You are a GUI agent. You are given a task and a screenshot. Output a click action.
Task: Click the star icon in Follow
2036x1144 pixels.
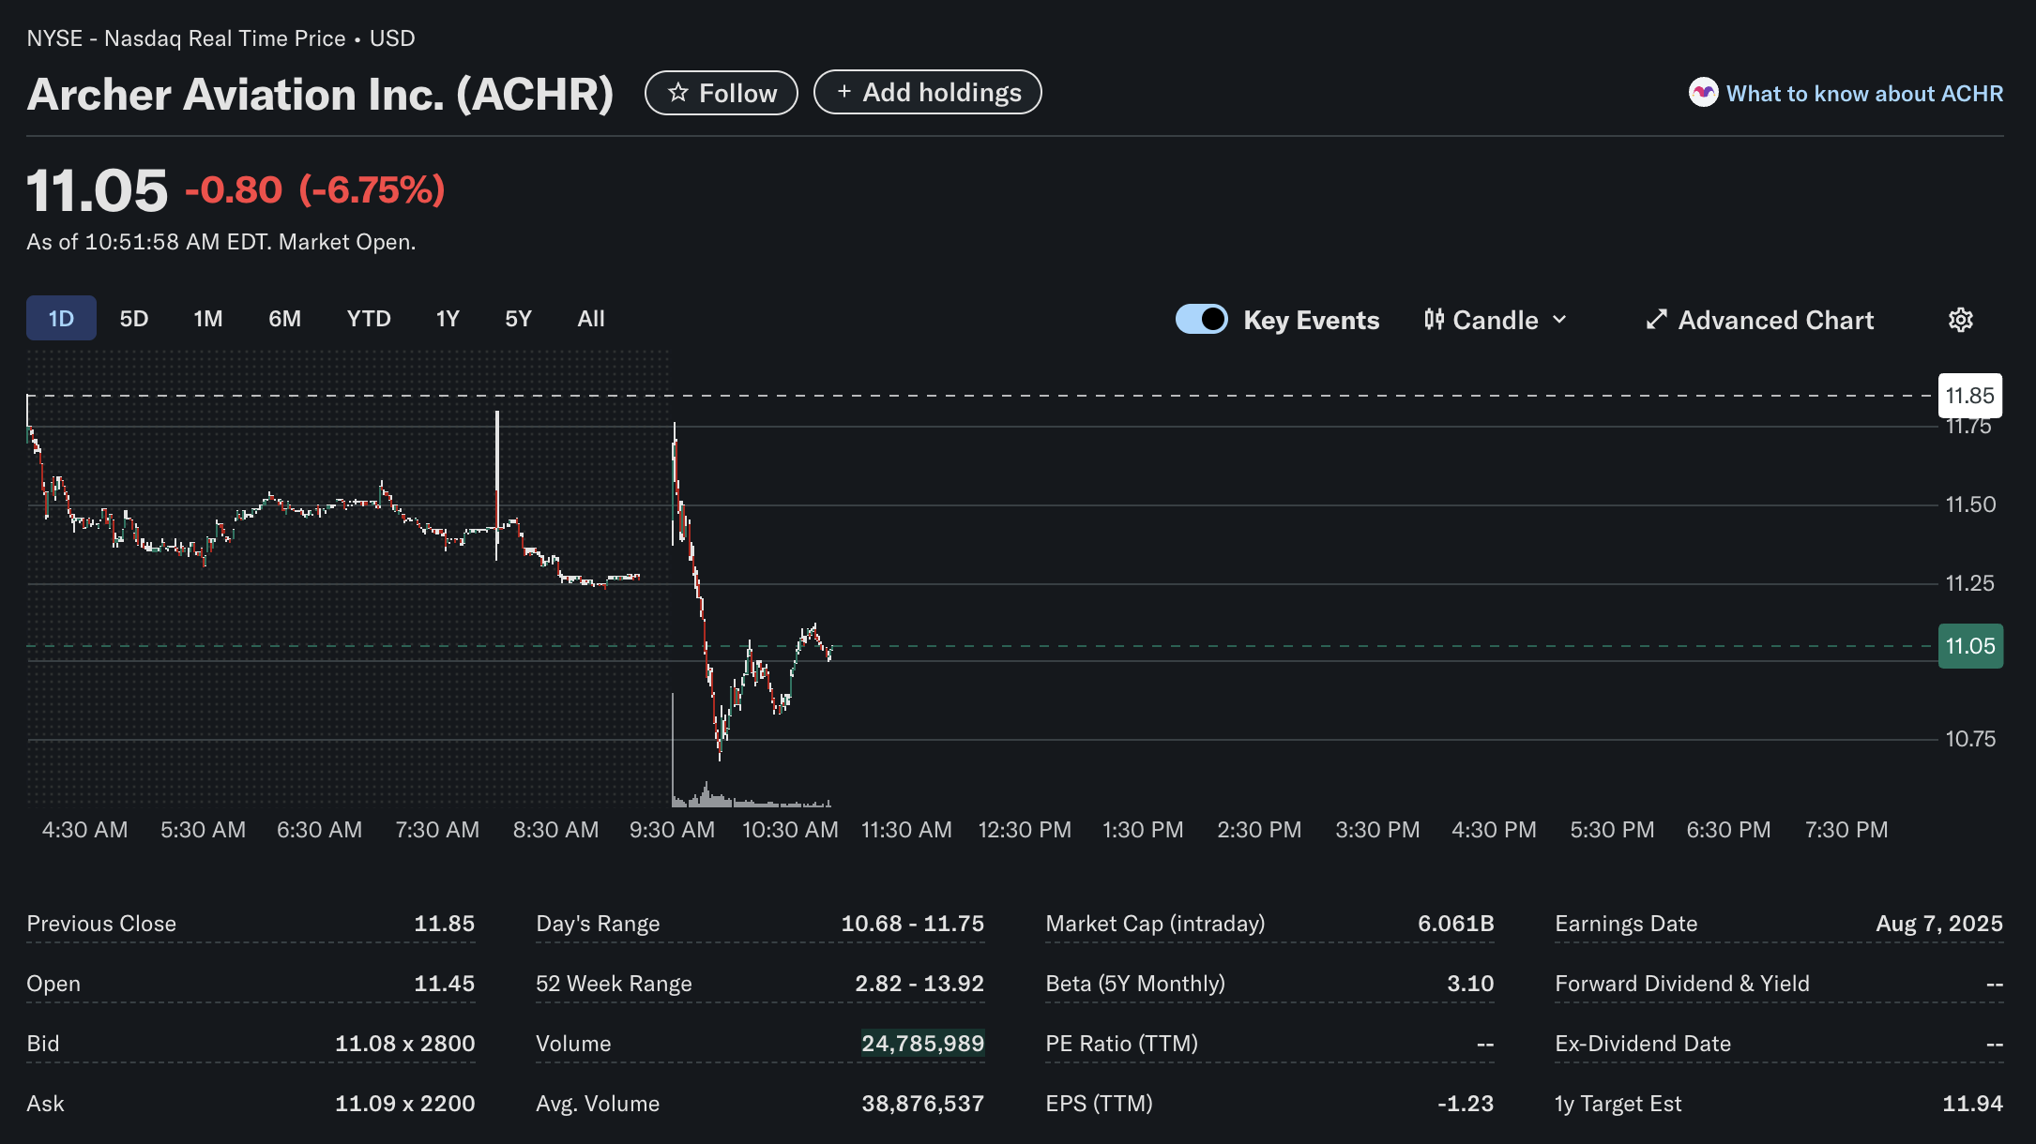click(x=677, y=93)
